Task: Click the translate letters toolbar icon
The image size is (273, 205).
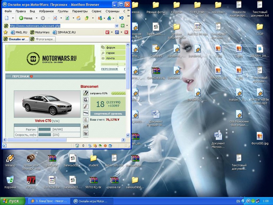Action: click(x=100, y=18)
